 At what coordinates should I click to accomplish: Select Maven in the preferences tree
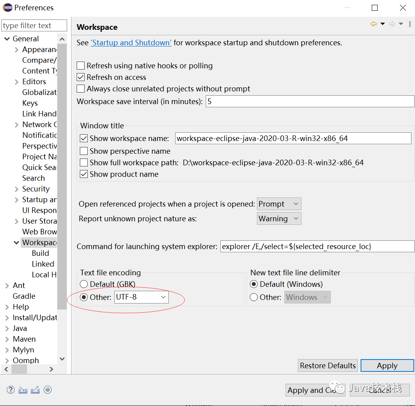24,339
